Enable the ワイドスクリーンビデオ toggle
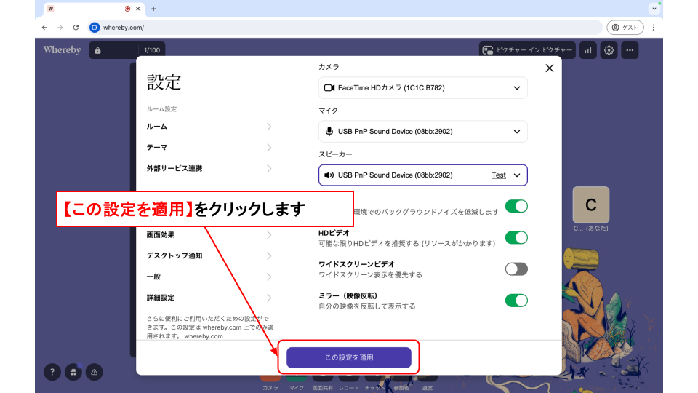698x393 pixels. (516, 269)
